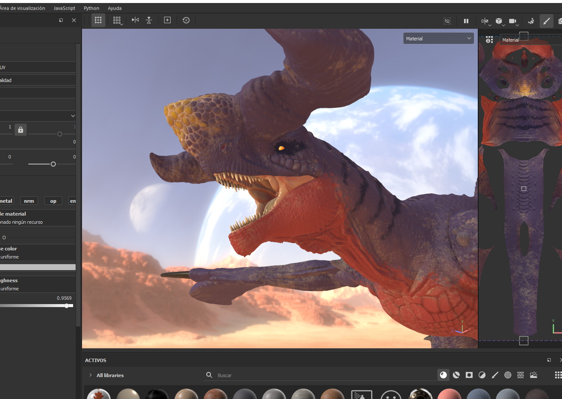The image size is (562, 399).
Task: Expand the All libraries tree
Action: pos(91,375)
